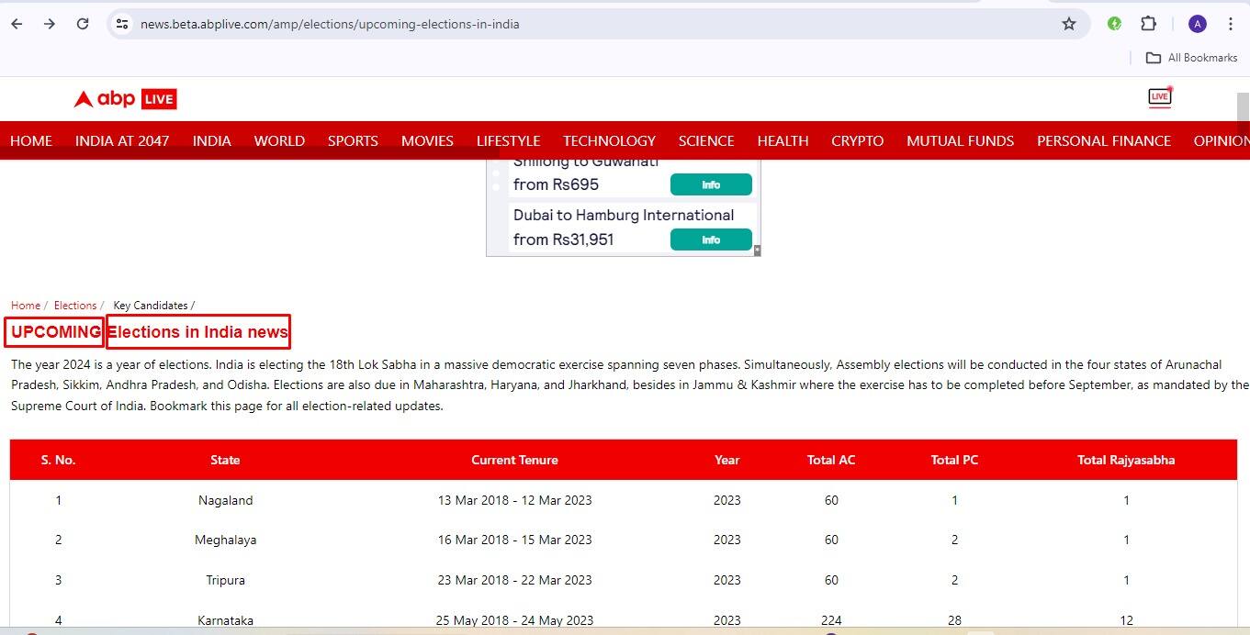
Task: Click the browser back arrow
Action: coord(17,24)
